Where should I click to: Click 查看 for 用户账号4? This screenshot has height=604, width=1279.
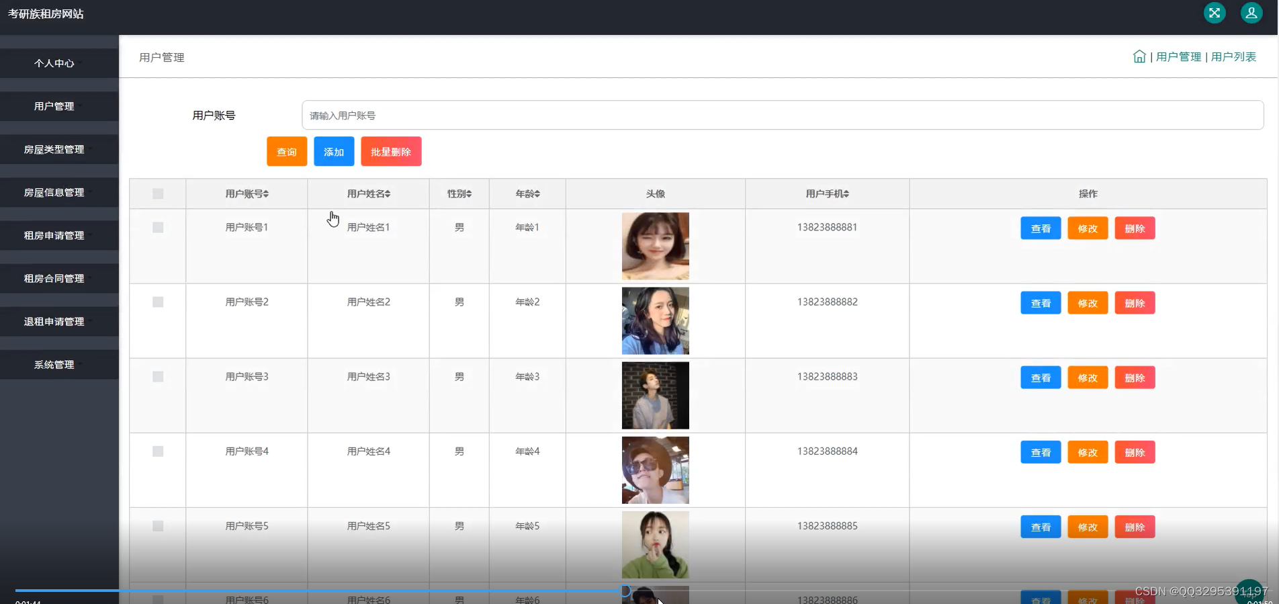coord(1041,452)
